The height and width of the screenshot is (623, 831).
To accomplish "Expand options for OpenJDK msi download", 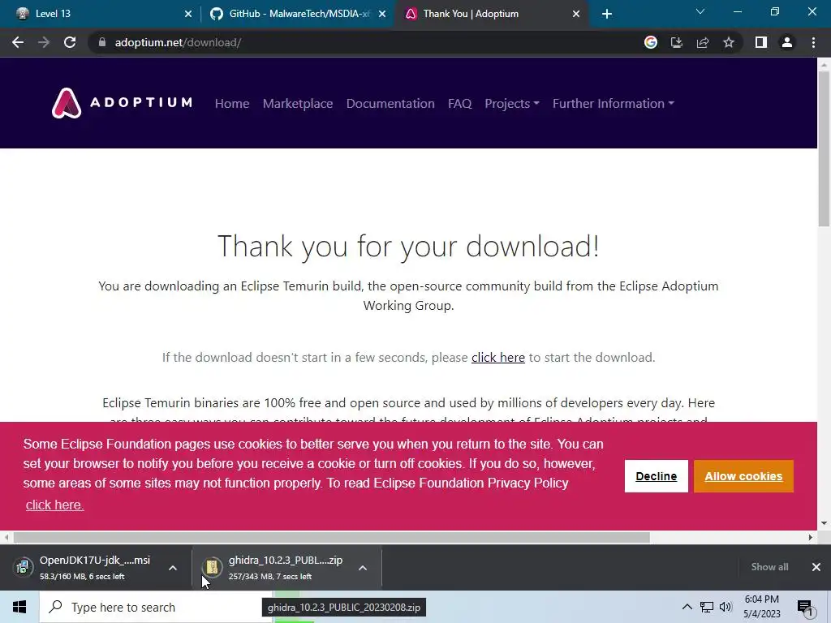I will [x=173, y=568].
